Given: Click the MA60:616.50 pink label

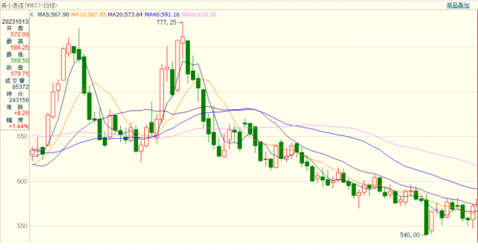Looking at the screenshot, I should coord(199,14).
